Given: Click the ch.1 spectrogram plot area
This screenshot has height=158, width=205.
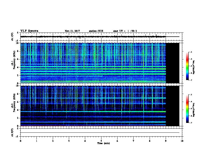Looking at the screenshot, I should [x=100, y=63].
